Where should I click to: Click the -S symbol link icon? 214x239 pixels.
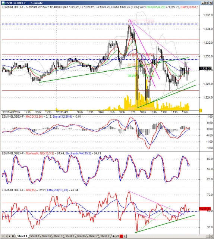[x=117, y=236]
